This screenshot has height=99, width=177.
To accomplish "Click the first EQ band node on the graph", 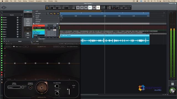I will coord(15,63).
